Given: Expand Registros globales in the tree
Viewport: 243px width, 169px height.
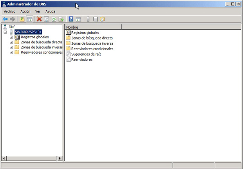Looking at the screenshot, I should point(11,37).
